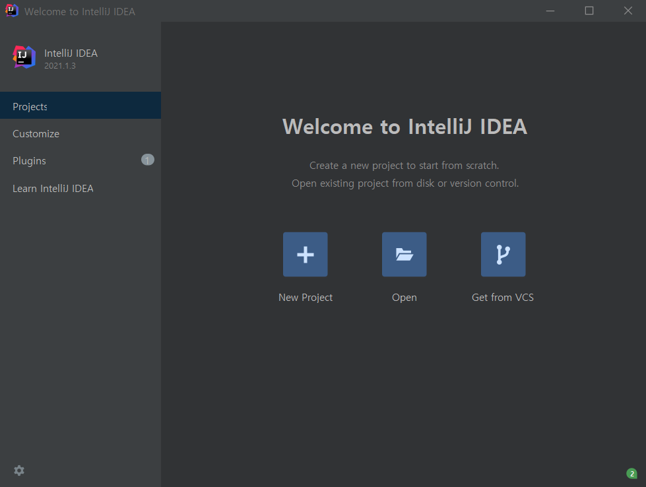The image size is (646, 487).
Task: Go to the Learn IntelliJ IDEA tab
Action: [x=81, y=188]
